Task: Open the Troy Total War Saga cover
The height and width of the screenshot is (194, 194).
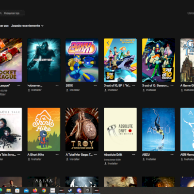Action: click(x=82, y=129)
